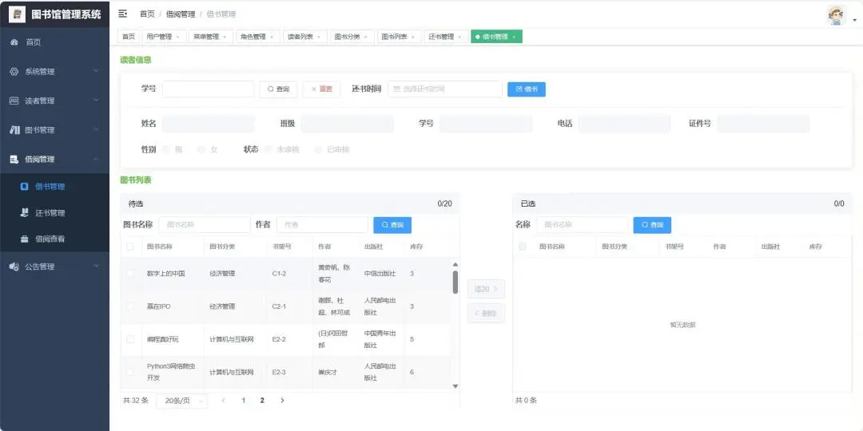
Task: Click the 借阅管理 sidebar icon
Action: point(14,159)
